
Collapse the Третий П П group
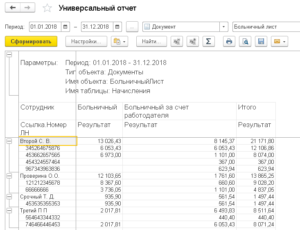click(9, 210)
